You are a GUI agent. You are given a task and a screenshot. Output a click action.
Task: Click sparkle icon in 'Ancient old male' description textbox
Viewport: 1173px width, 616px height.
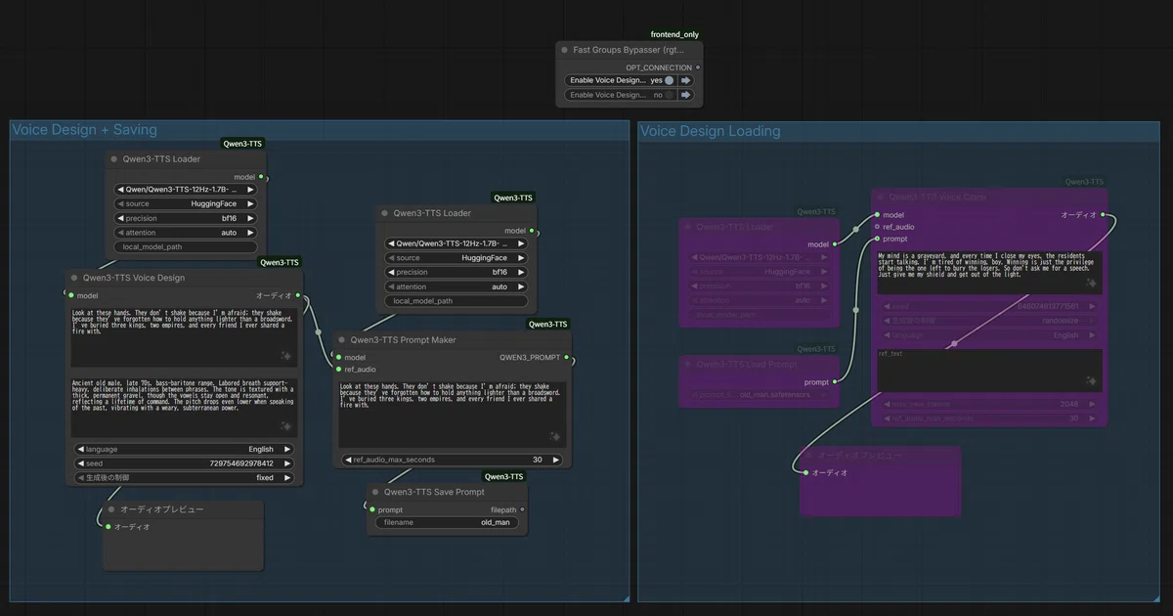(x=285, y=426)
